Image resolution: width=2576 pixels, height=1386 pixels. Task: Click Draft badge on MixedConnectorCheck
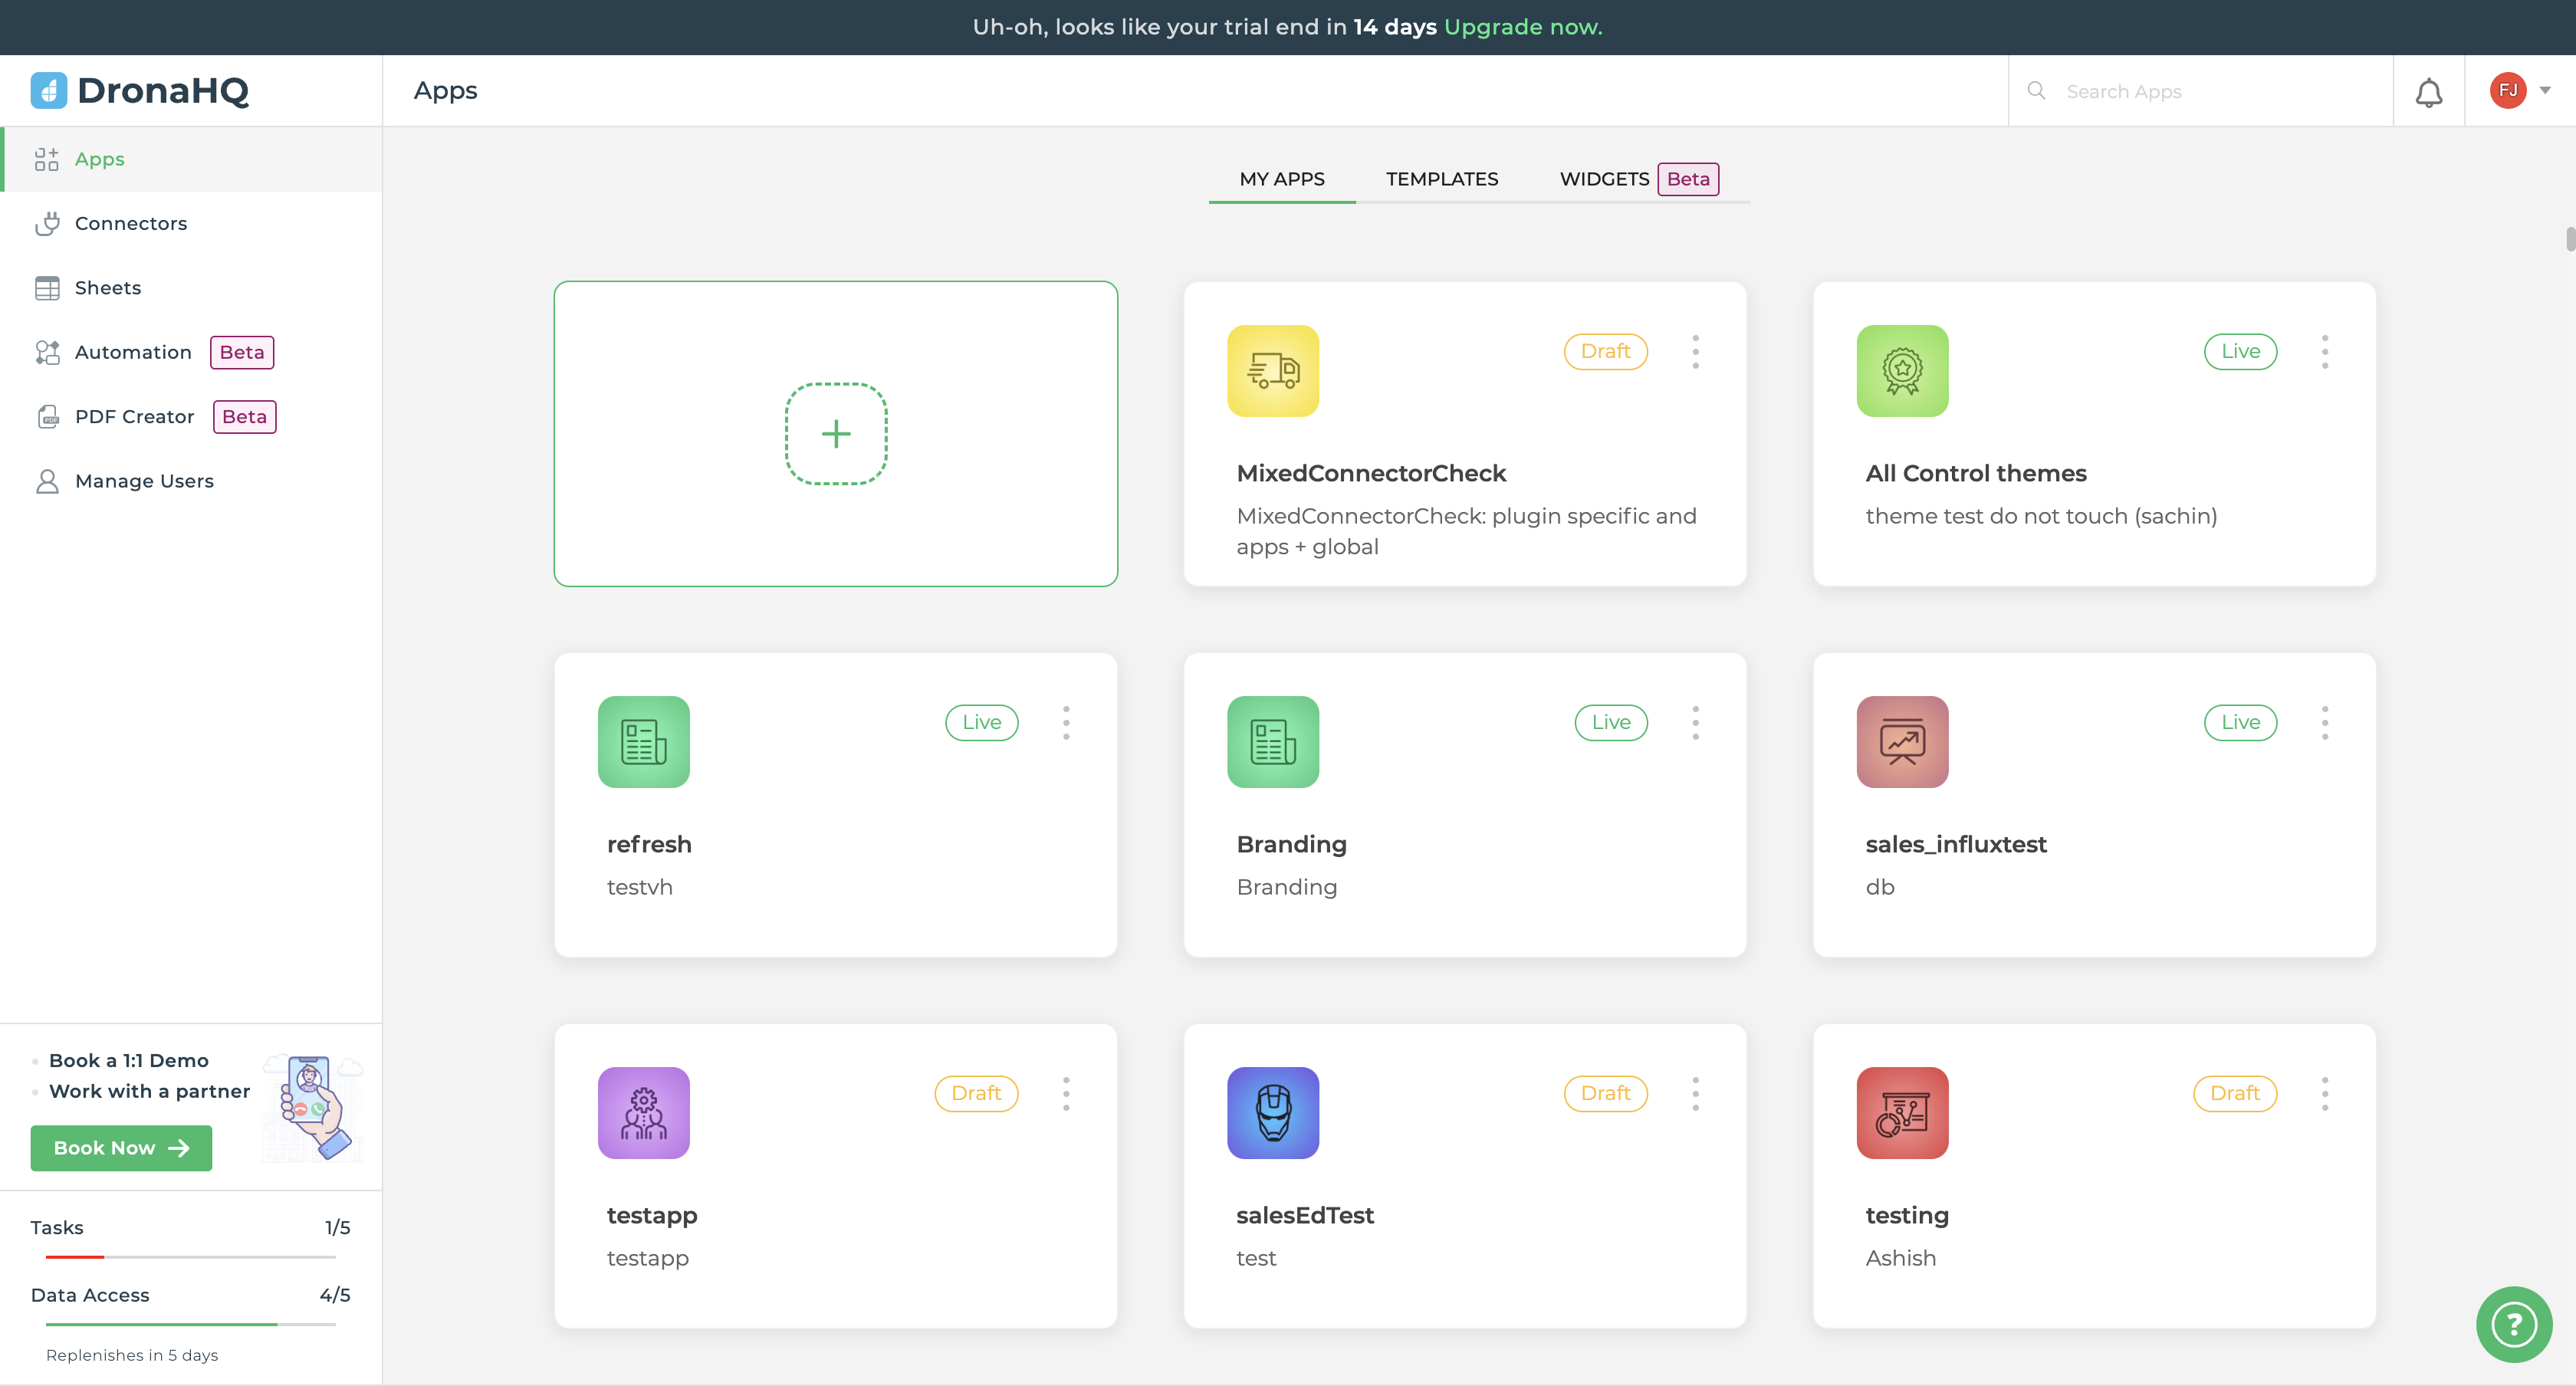click(x=1605, y=352)
